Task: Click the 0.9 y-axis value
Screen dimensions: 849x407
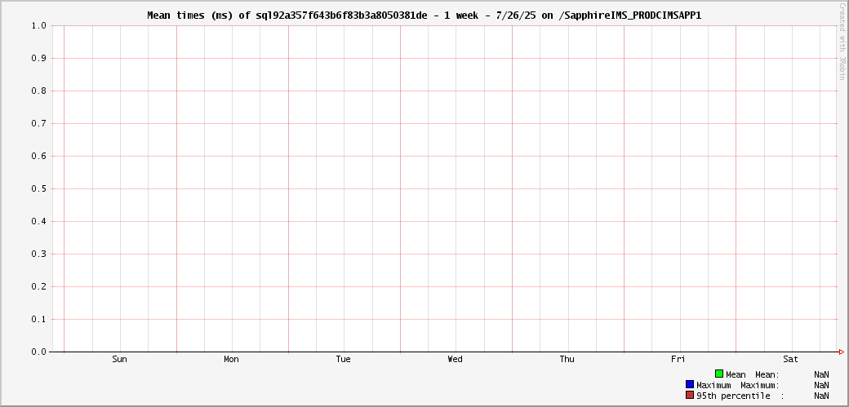Action: (38, 58)
